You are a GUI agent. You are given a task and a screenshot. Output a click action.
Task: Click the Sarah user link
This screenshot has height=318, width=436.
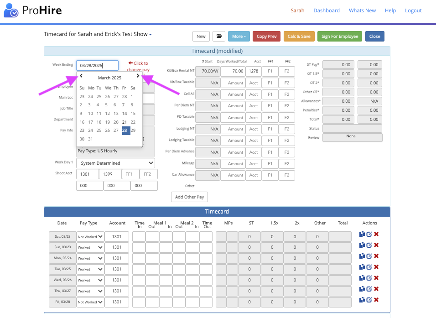pos(297,10)
